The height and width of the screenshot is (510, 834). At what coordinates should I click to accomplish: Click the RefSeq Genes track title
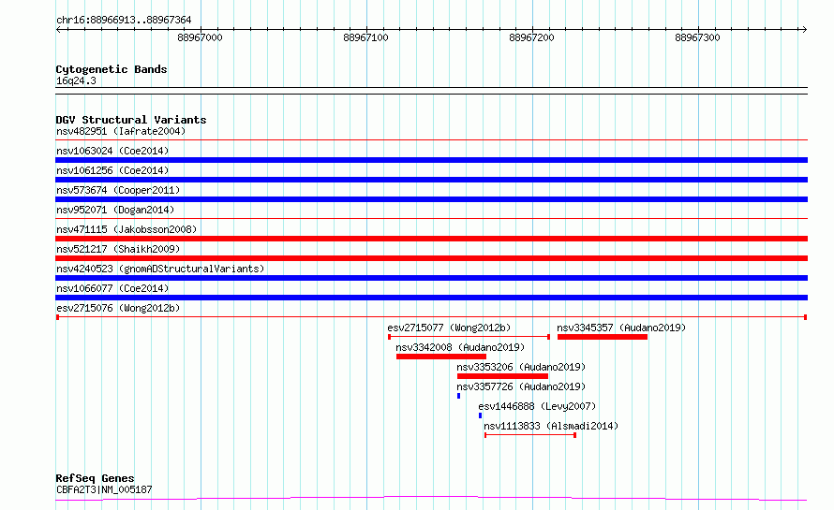point(95,478)
